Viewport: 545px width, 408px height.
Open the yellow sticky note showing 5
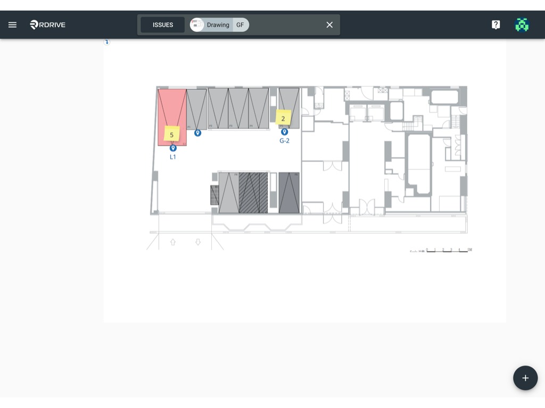(x=172, y=134)
